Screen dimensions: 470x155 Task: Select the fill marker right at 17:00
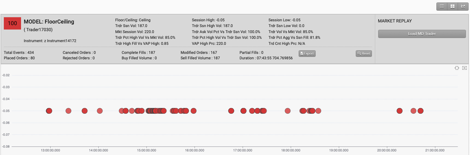point(243,111)
